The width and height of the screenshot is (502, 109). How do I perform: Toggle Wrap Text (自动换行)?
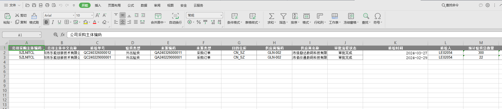tap(175, 18)
